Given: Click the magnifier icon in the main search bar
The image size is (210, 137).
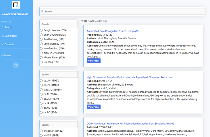Looking at the screenshot, I should pos(43,12).
